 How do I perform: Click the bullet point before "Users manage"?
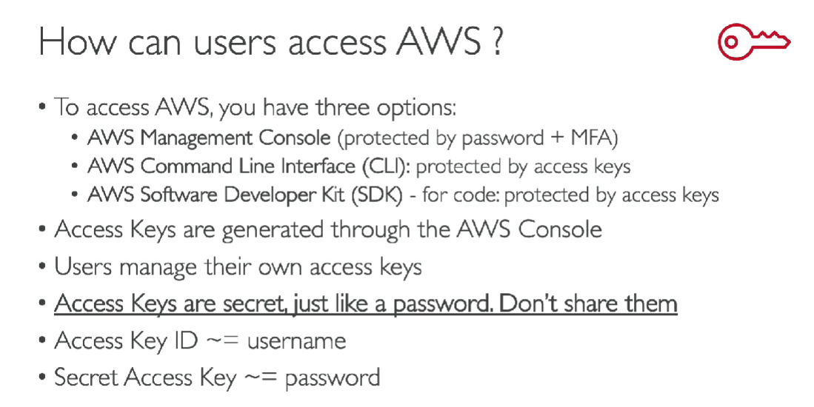pos(43,267)
